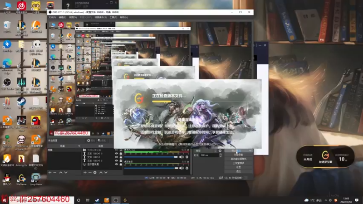Screen dimensions: 363x204
Task: Open the 渐变 transition dropdown
Action: pos(205,151)
